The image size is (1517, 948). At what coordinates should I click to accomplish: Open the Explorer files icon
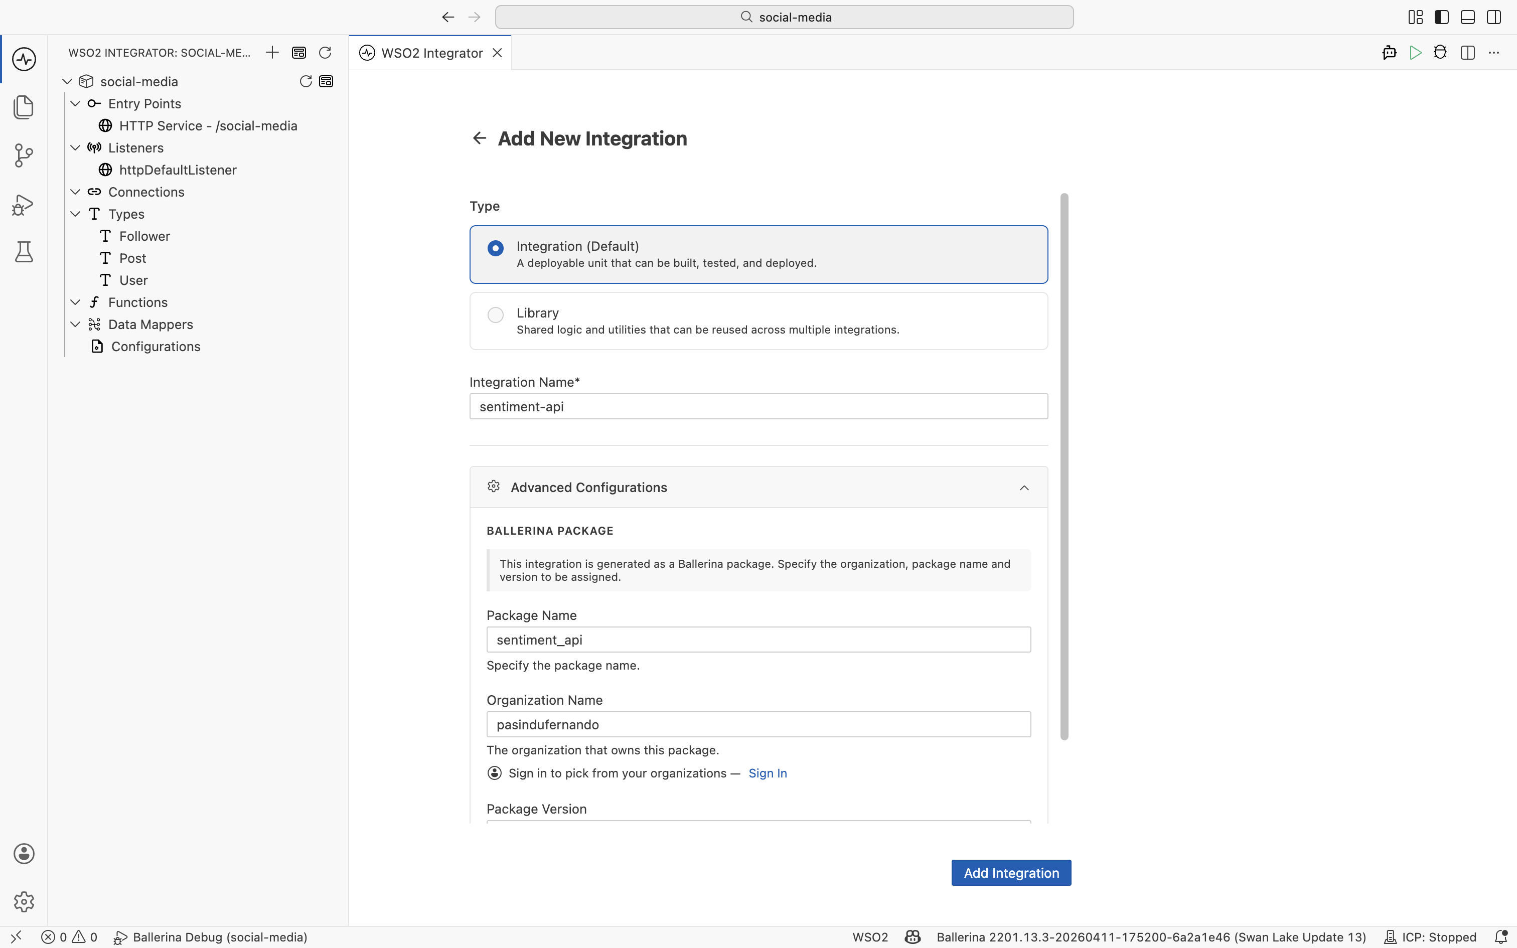24,107
